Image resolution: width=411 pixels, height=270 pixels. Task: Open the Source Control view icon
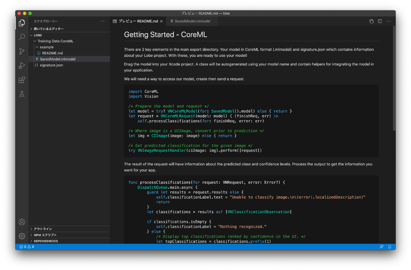tap(22, 51)
